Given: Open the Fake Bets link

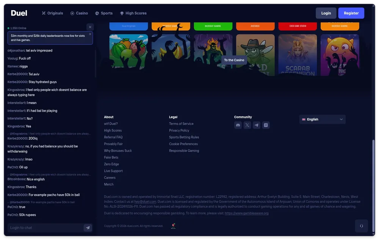Looking at the screenshot, I should tap(111, 158).
